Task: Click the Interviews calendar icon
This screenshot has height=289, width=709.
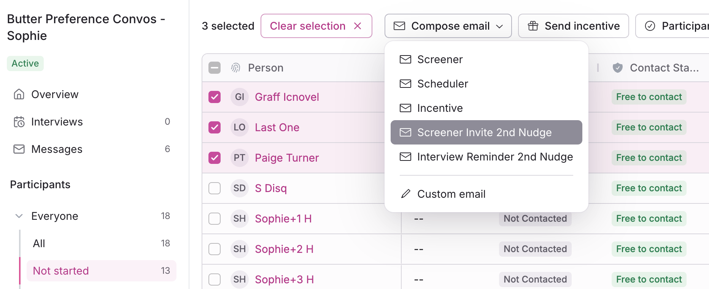Action: [x=19, y=122]
